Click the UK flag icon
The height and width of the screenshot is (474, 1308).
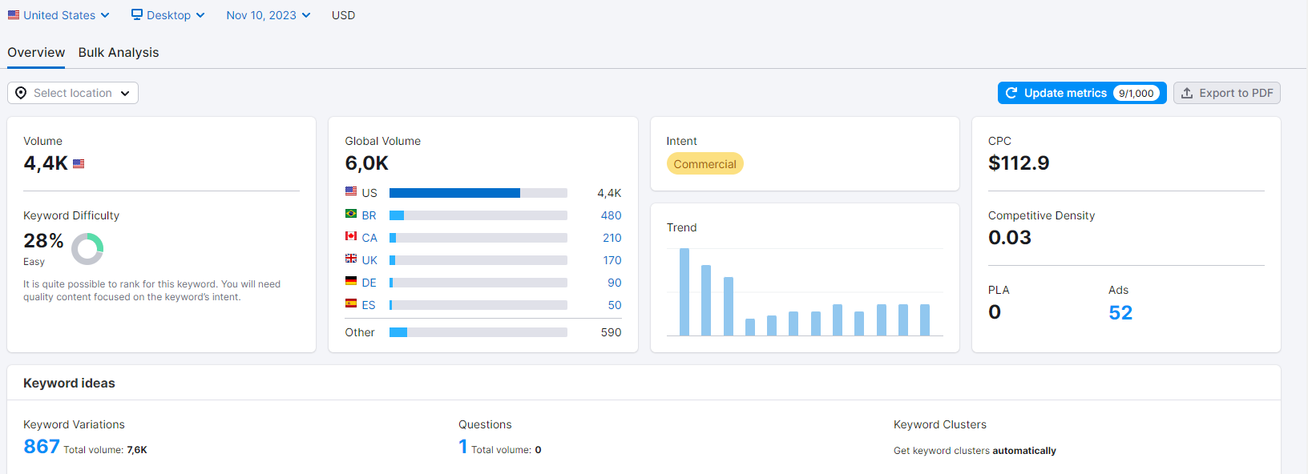point(351,259)
